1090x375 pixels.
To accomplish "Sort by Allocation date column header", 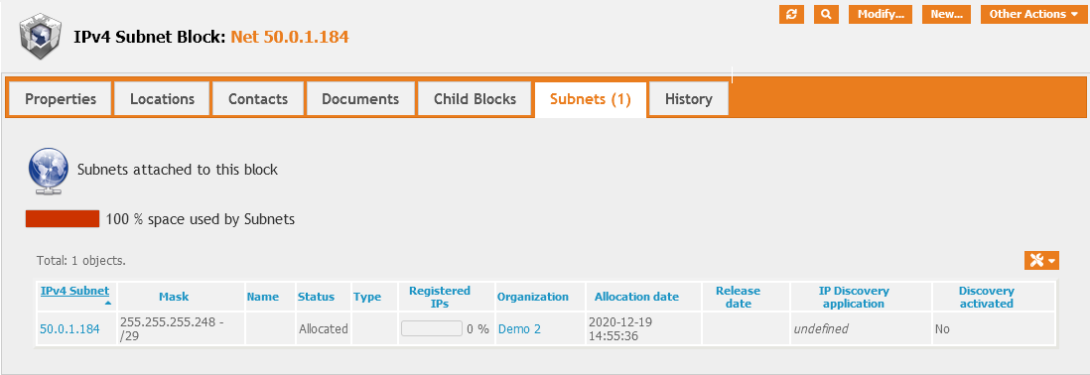I will 636,297.
